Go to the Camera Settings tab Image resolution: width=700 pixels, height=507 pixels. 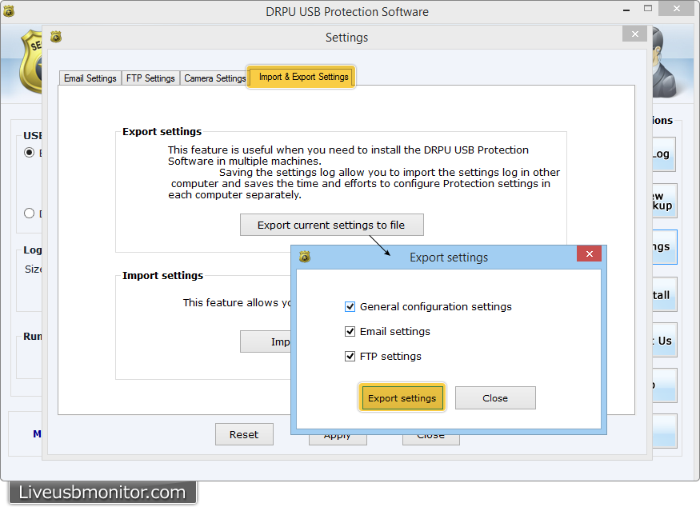214,78
